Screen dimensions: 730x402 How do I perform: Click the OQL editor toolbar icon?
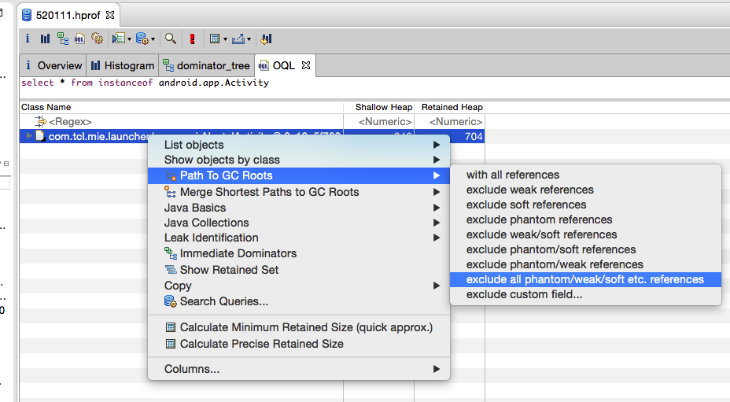click(79, 39)
